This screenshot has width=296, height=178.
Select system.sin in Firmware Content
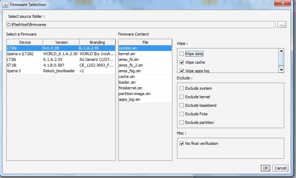point(145,48)
